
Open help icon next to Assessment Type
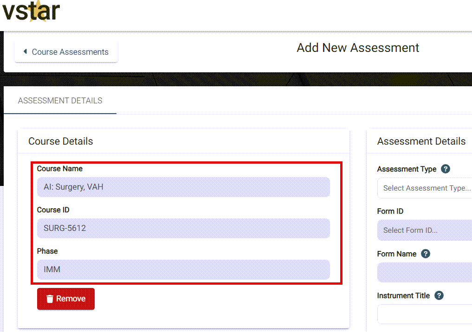446,169
